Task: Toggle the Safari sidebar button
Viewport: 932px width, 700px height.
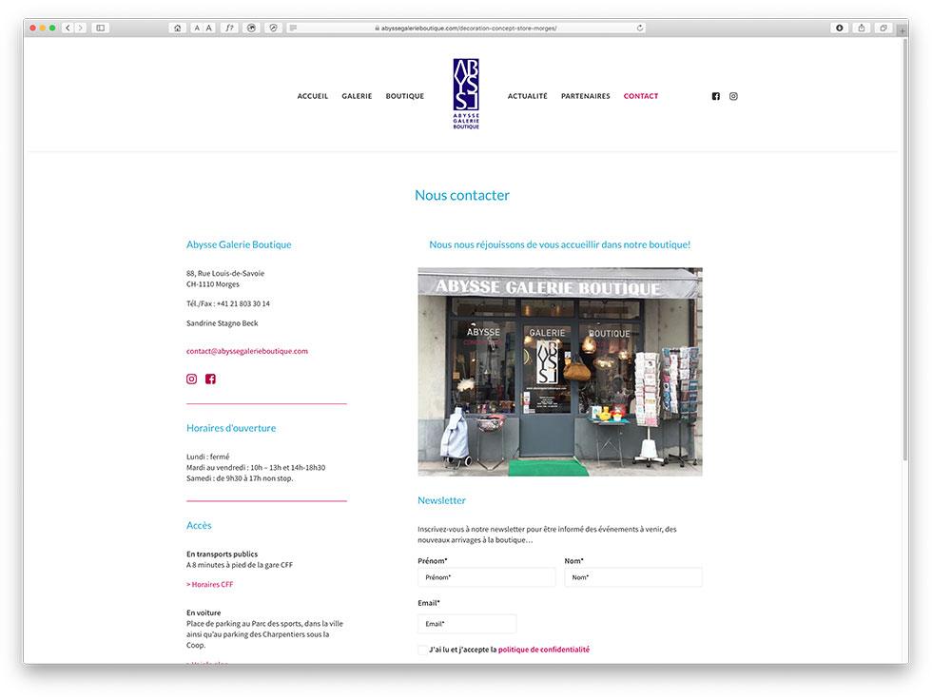Action: point(101,28)
